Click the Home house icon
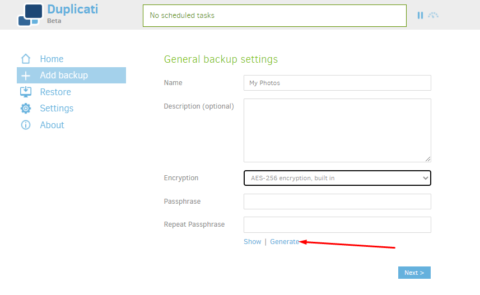 click(x=26, y=59)
